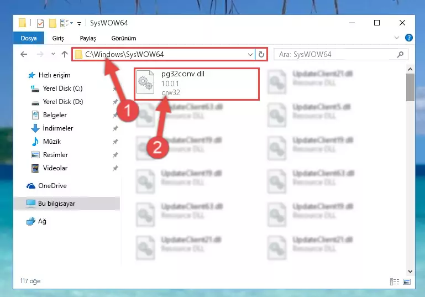The image size is (425, 297).
Task: Minimize the SysWOW64 window
Action: click(x=352, y=23)
